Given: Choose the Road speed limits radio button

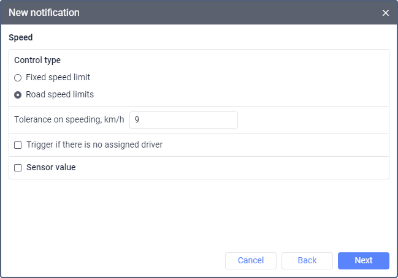Looking at the screenshot, I should click(18, 95).
